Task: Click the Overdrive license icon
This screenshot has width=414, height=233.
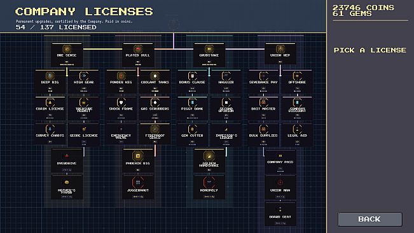Action: (67, 156)
